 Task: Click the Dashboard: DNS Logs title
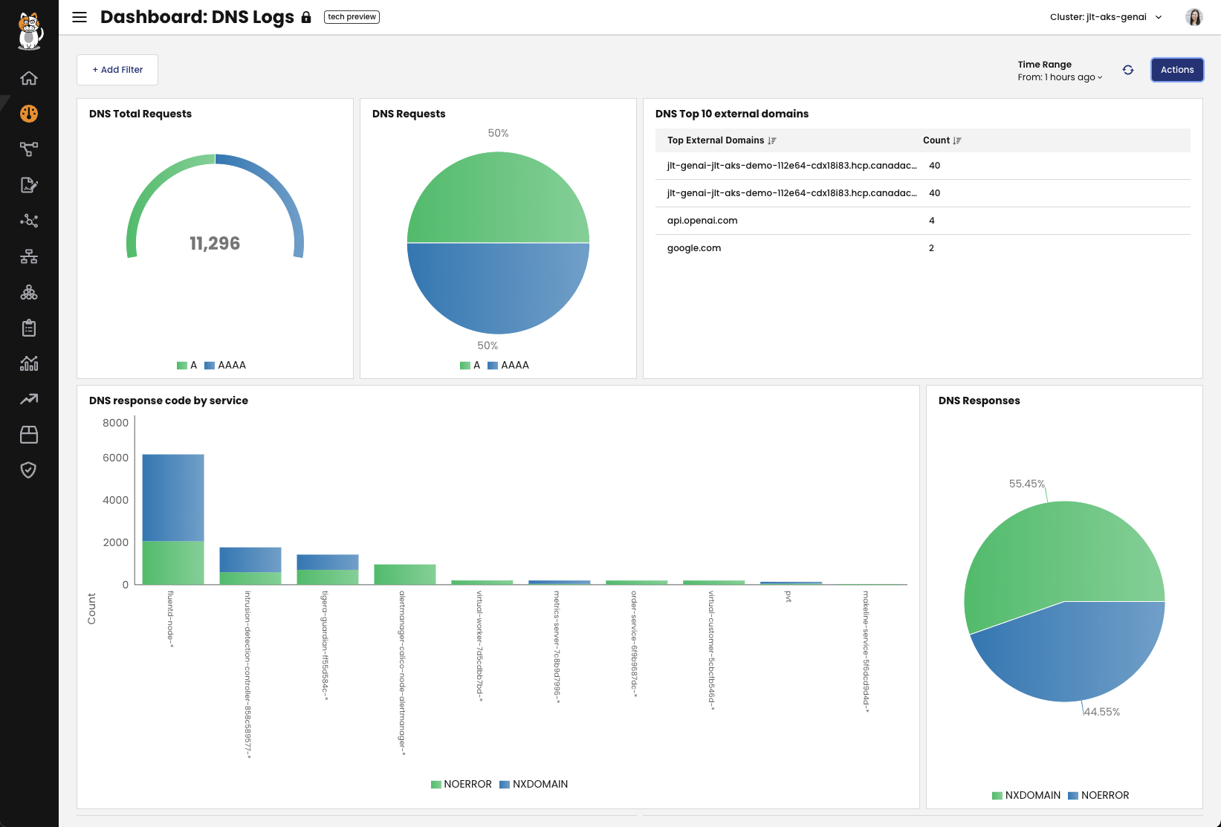click(x=197, y=17)
